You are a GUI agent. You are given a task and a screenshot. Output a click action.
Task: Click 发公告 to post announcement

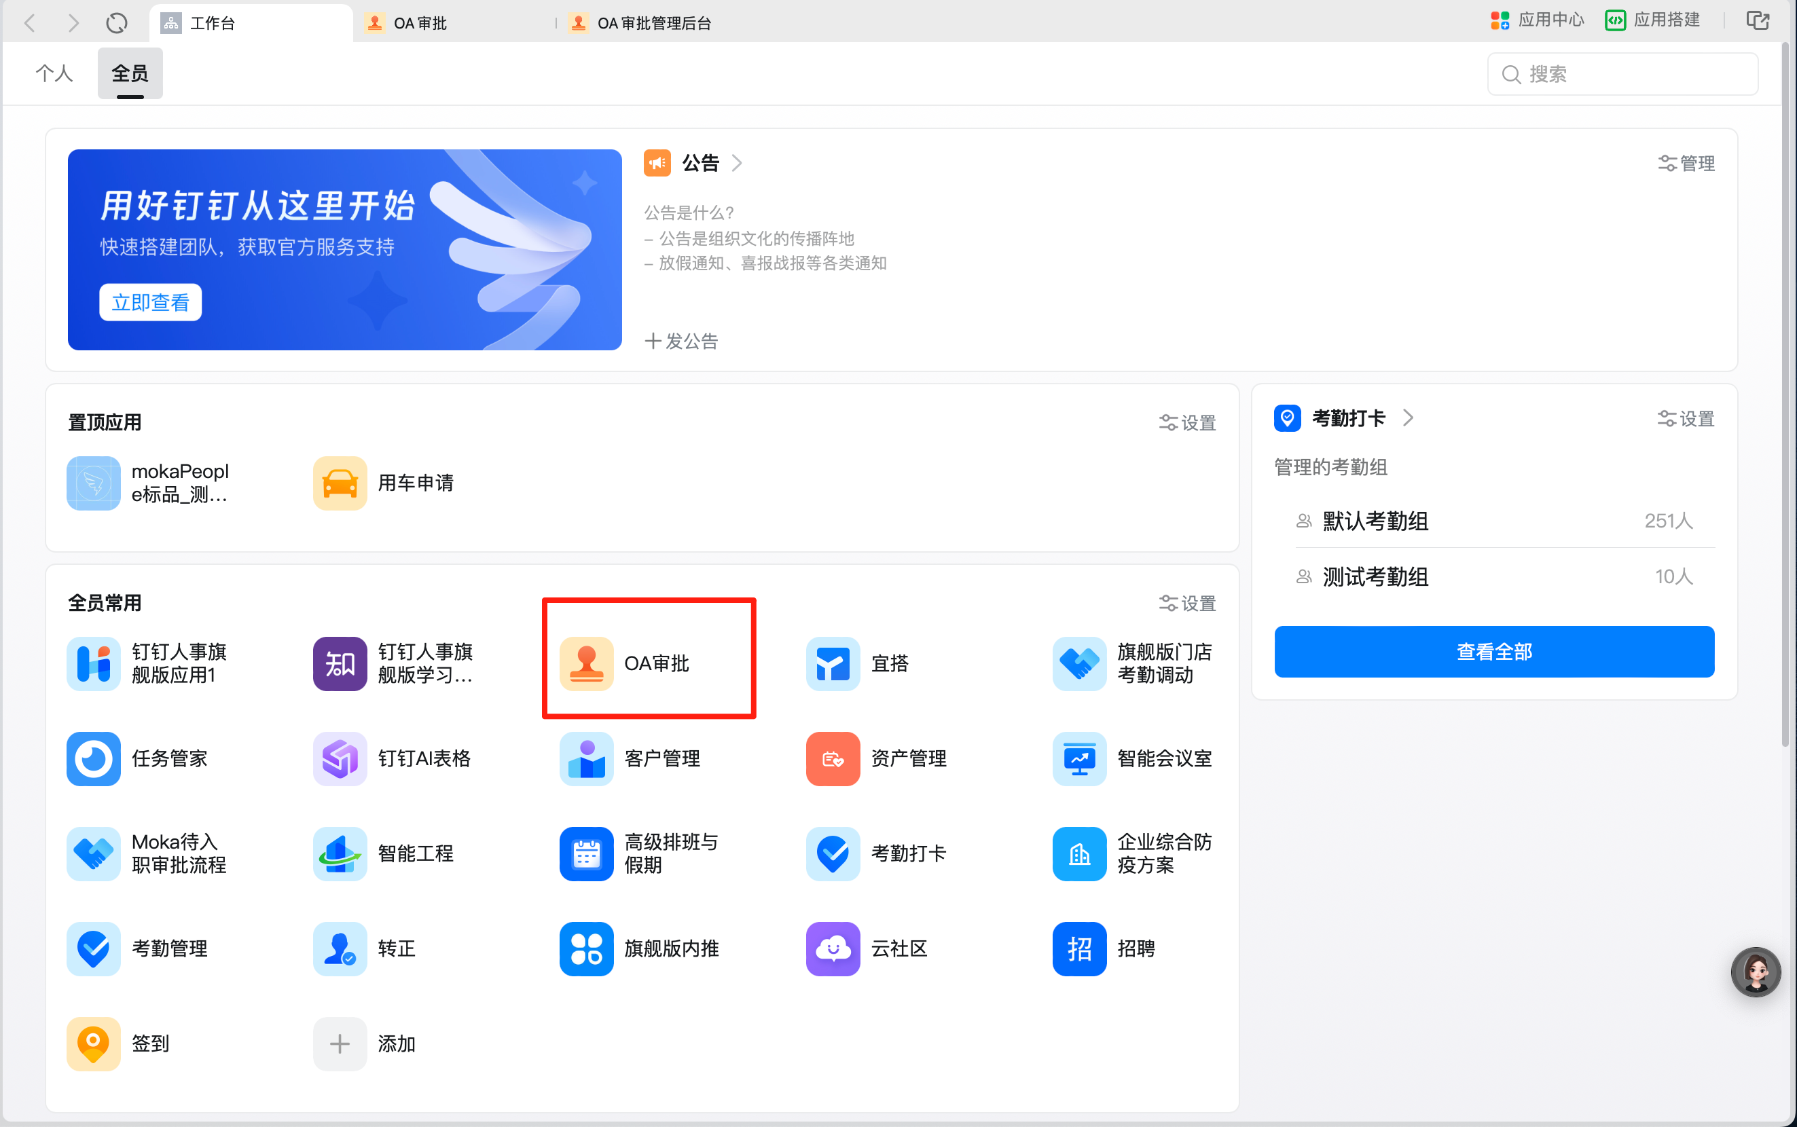pos(682,341)
